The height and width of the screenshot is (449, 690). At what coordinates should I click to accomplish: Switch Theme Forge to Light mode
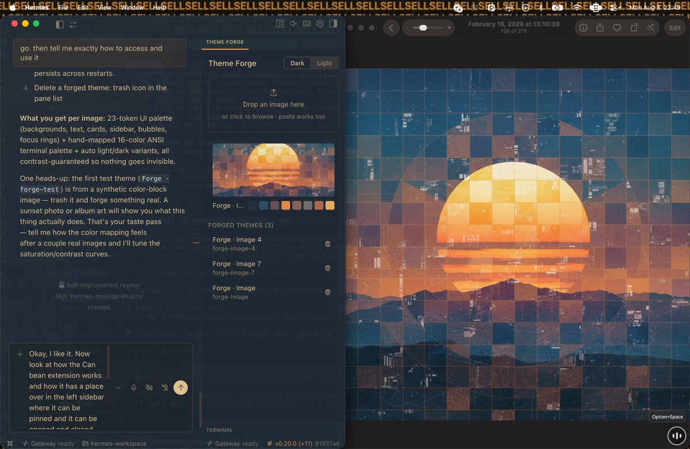click(325, 63)
